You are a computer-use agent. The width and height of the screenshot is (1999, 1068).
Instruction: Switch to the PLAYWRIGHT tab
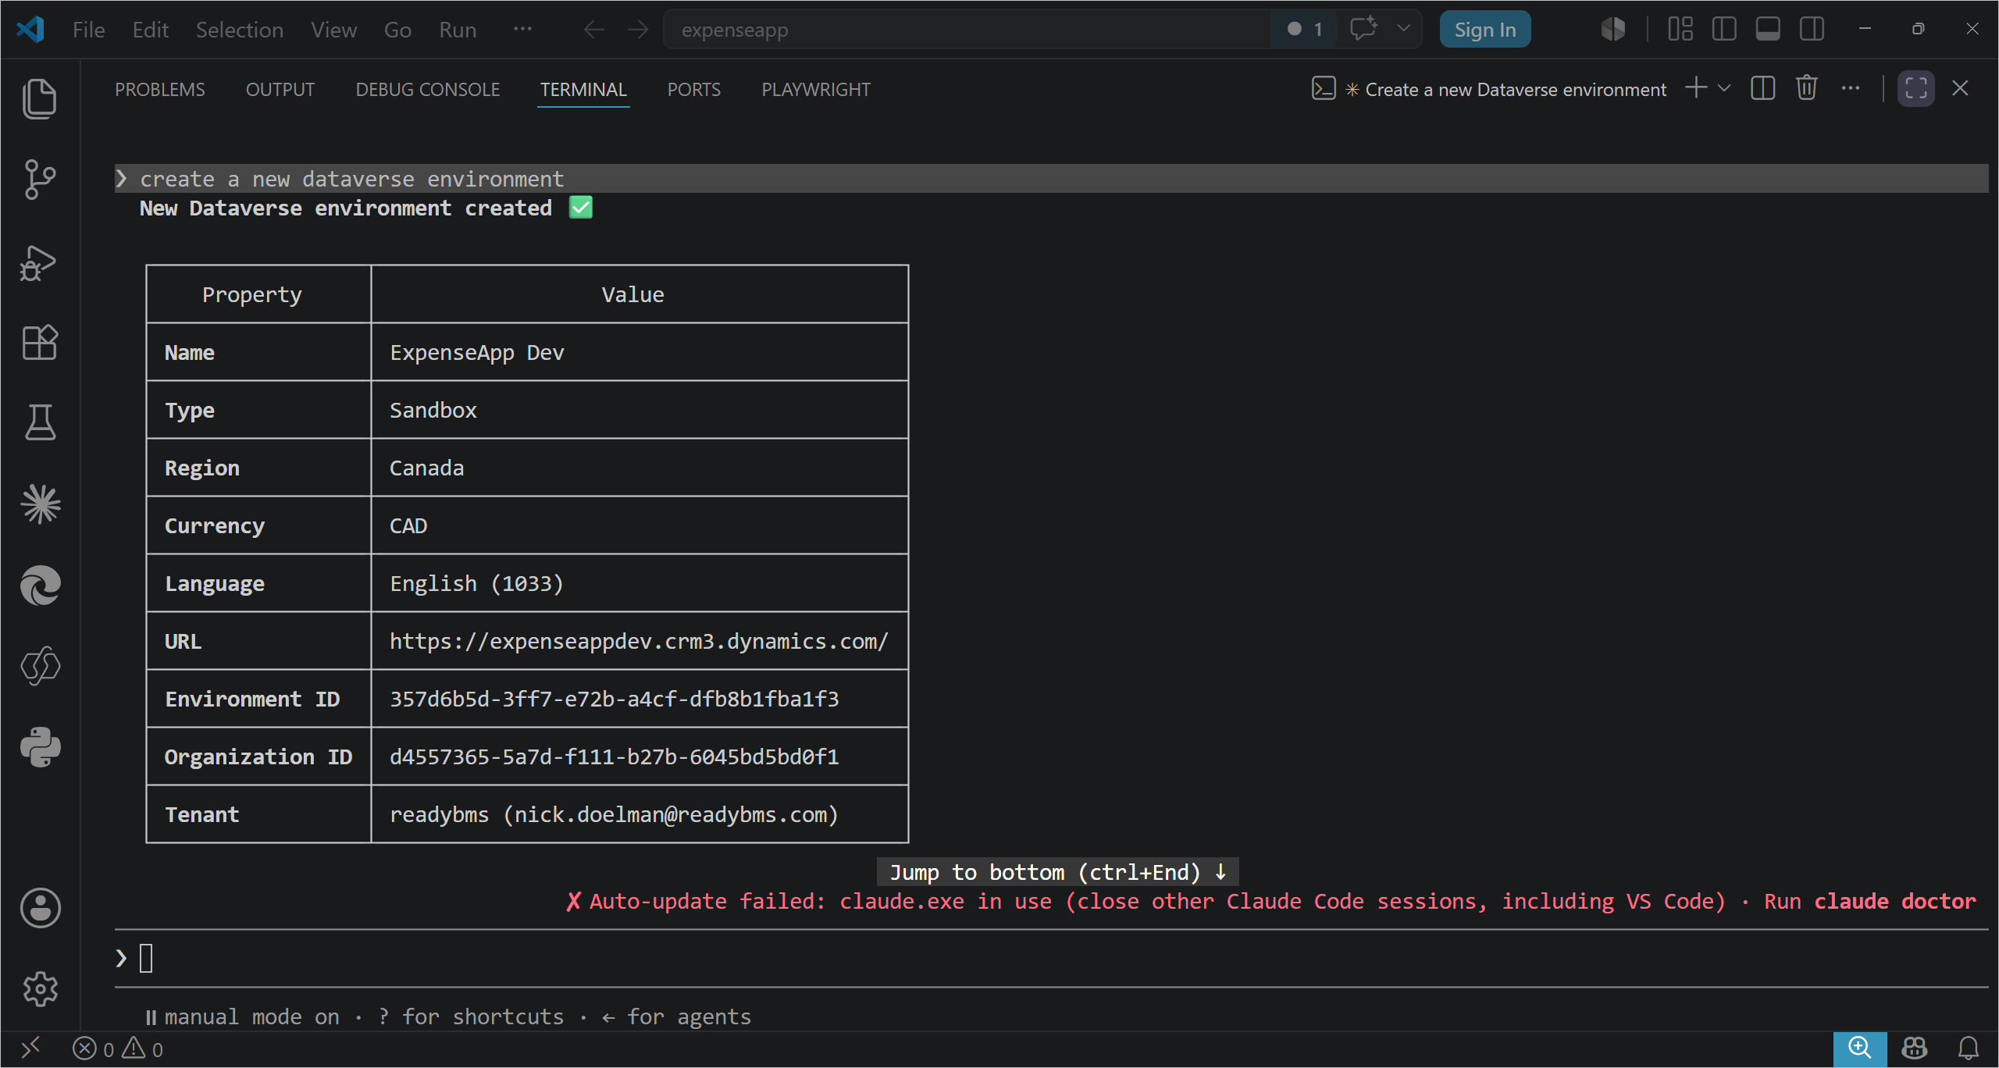(x=815, y=89)
